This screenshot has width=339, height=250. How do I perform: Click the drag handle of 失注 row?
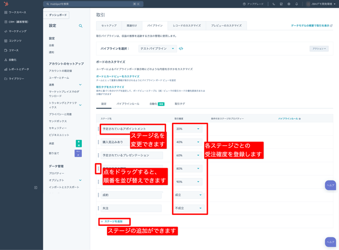coord(99,208)
